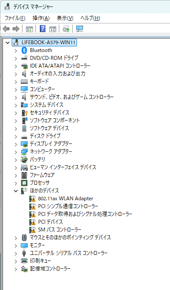This screenshot has height=290, width=170.
Task: Collapse the ほかのデバイス category
Action: [16, 191]
